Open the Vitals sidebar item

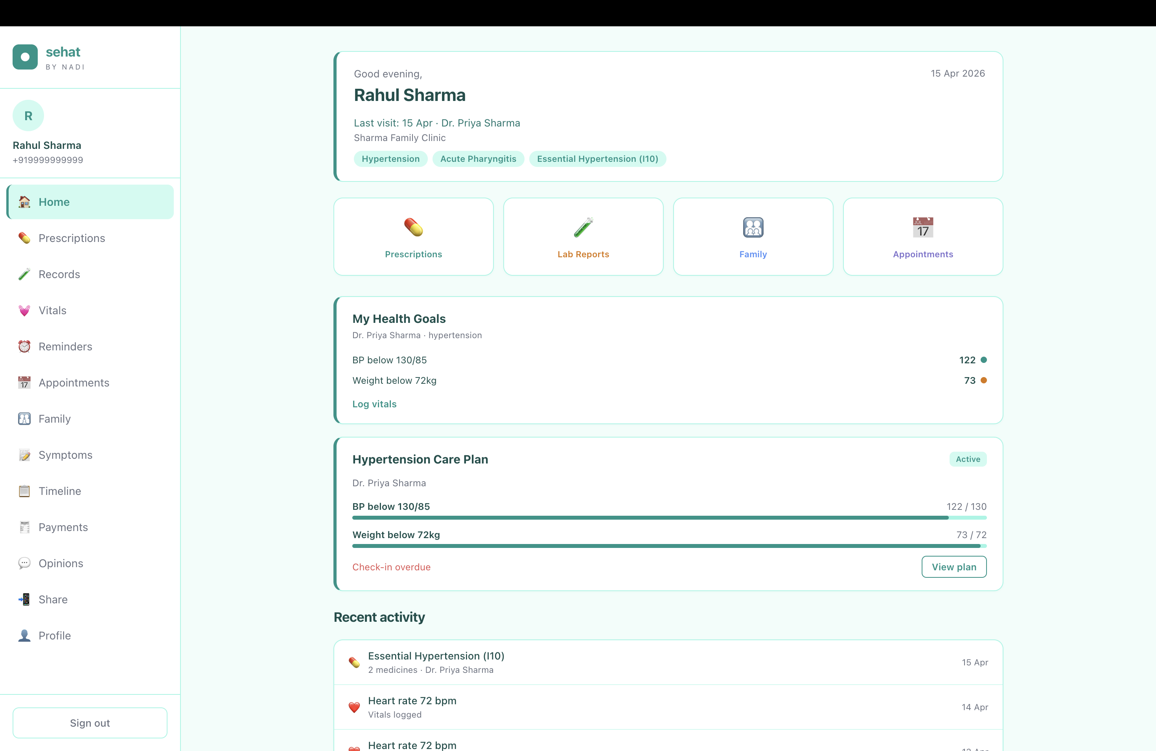coord(90,310)
